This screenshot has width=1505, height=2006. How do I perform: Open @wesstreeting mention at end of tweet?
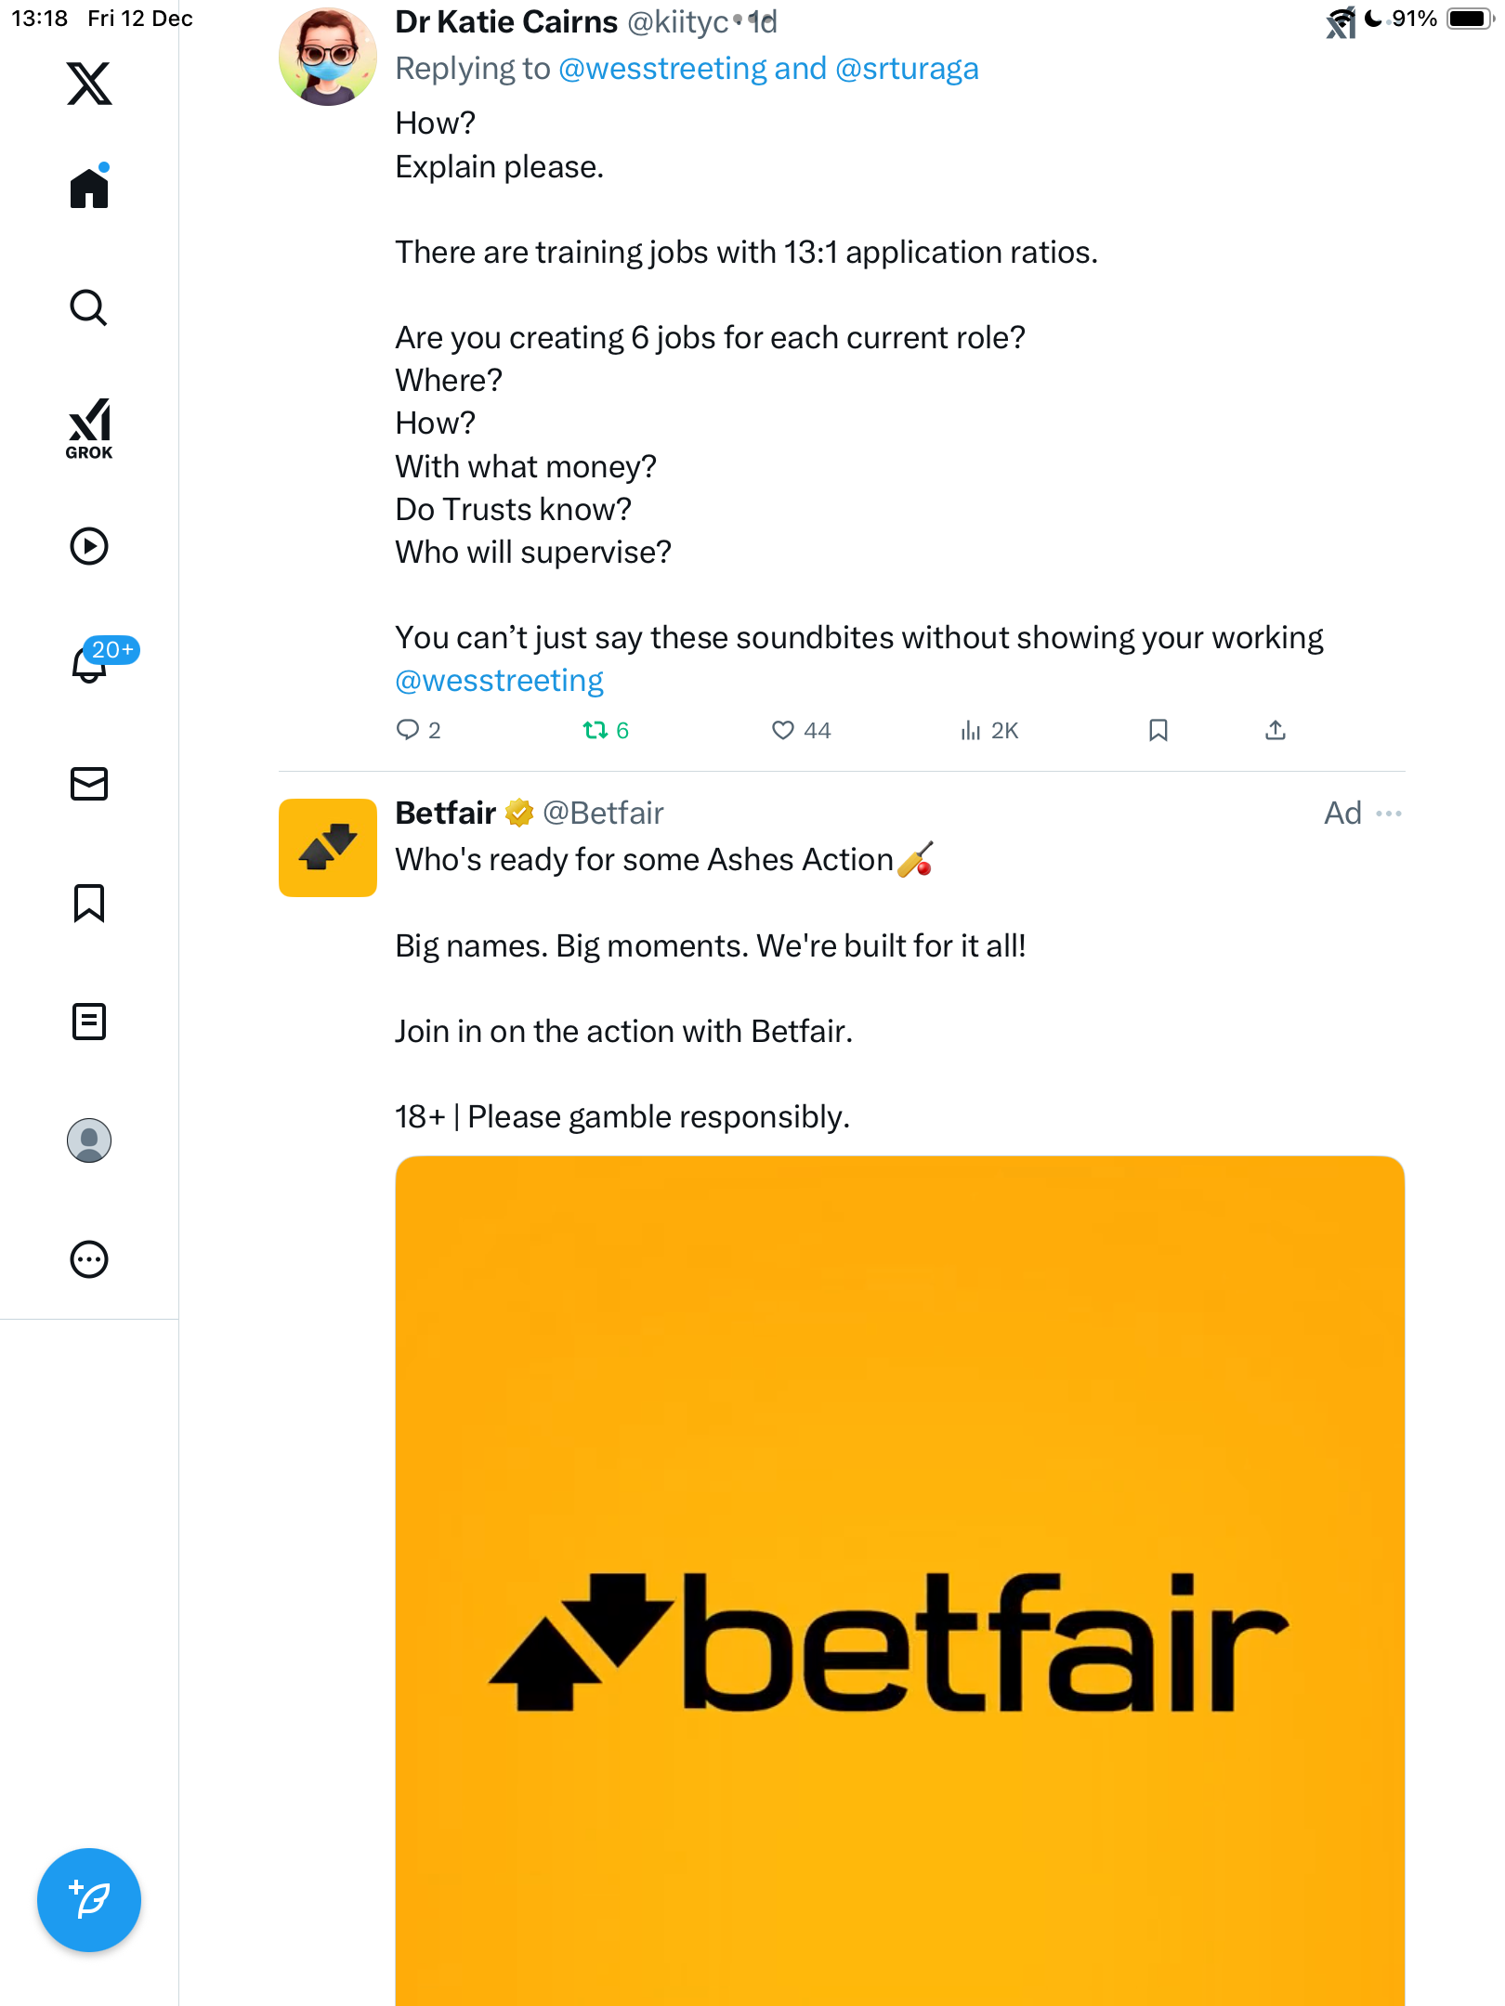pyautogui.click(x=499, y=681)
